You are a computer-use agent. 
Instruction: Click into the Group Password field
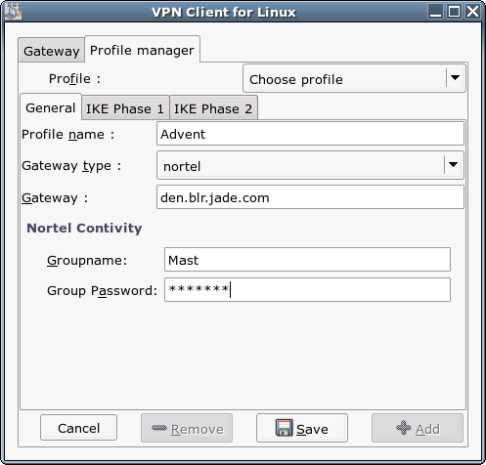[307, 290]
